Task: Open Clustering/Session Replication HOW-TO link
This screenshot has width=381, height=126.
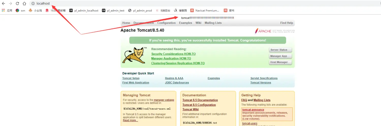Action: coord(178,63)
